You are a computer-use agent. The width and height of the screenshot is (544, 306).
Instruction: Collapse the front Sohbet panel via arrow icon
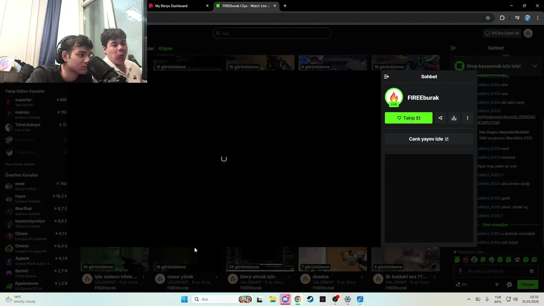tap(386, 76)
